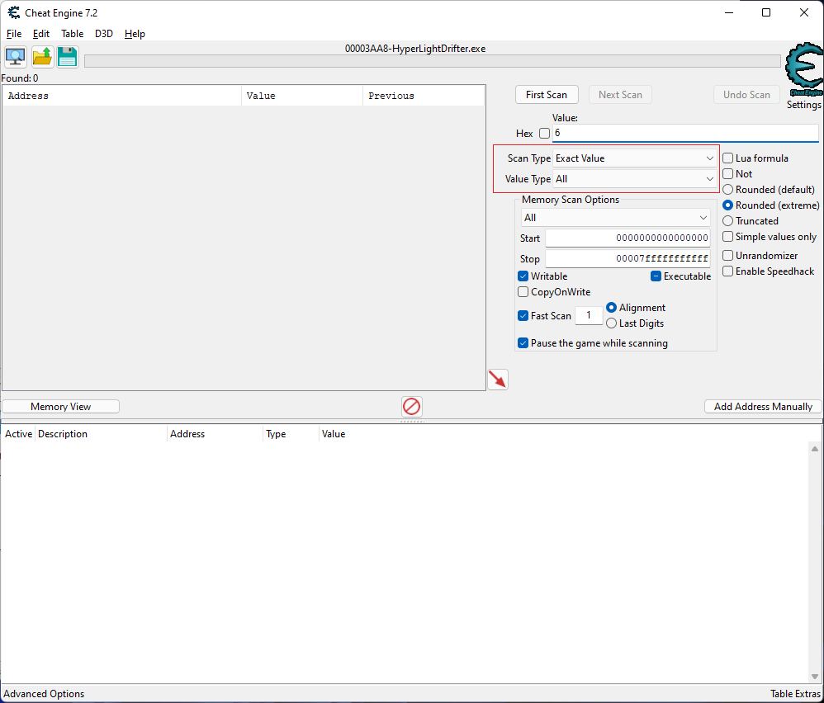
Task: Toggle the Writable checkbox
Action: click(523, 276)
